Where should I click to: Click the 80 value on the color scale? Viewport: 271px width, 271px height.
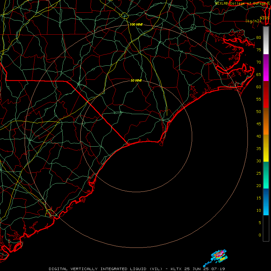(x=259, y=38)
